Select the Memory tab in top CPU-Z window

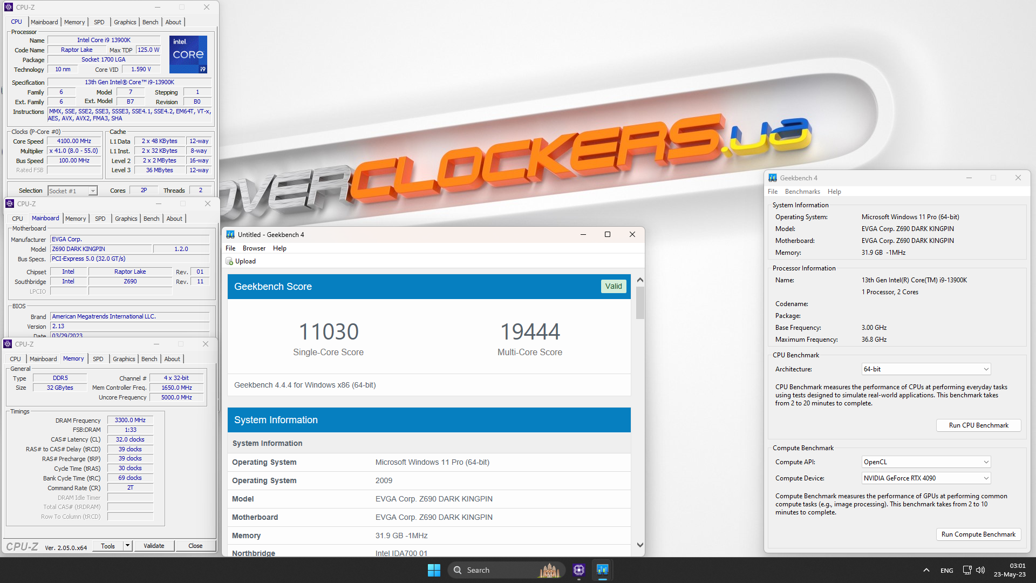[x=74, y=22]
